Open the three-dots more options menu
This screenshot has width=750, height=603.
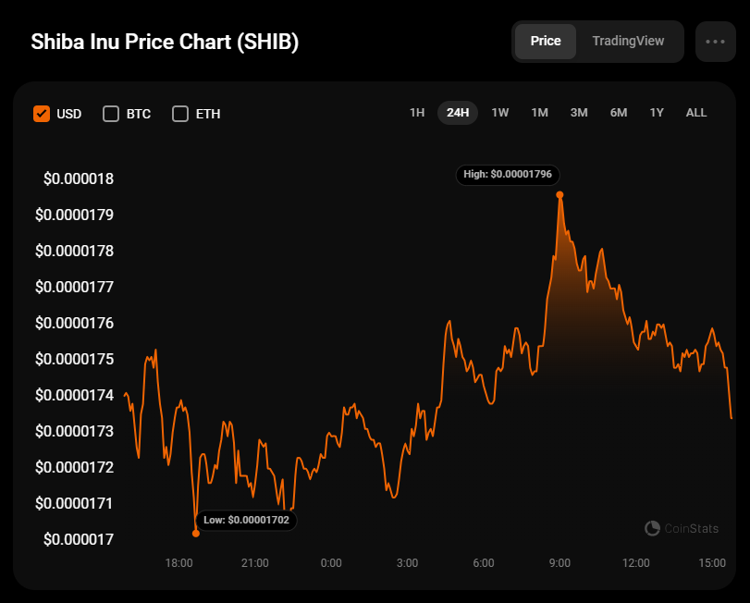pyautogui.click(x=715, y=42)
